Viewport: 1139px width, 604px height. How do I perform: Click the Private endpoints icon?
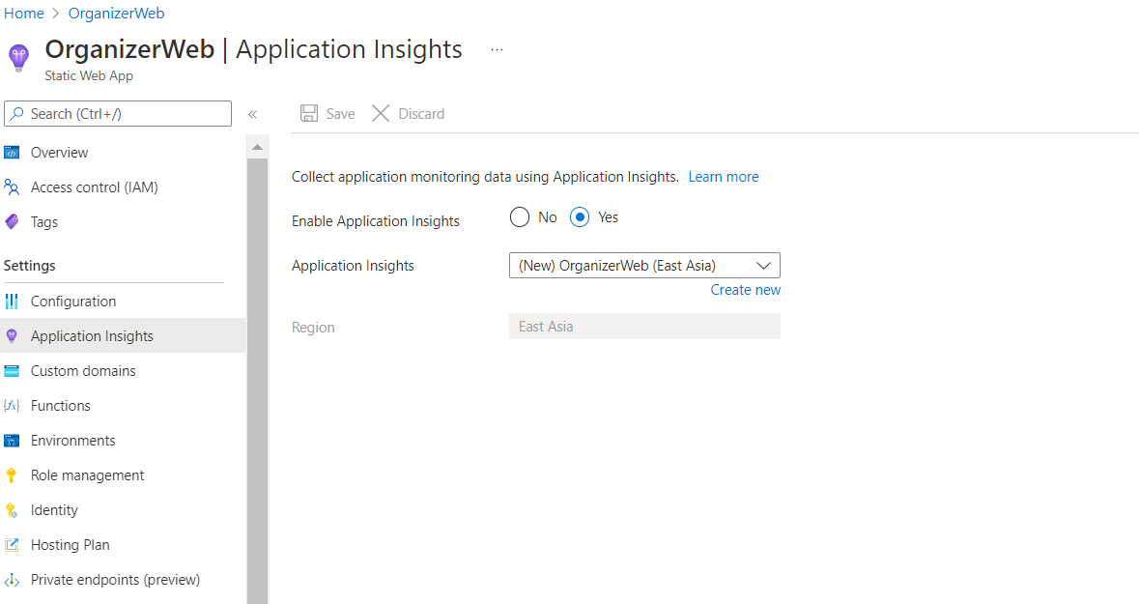pyautogui.click(x=12, y=580)
